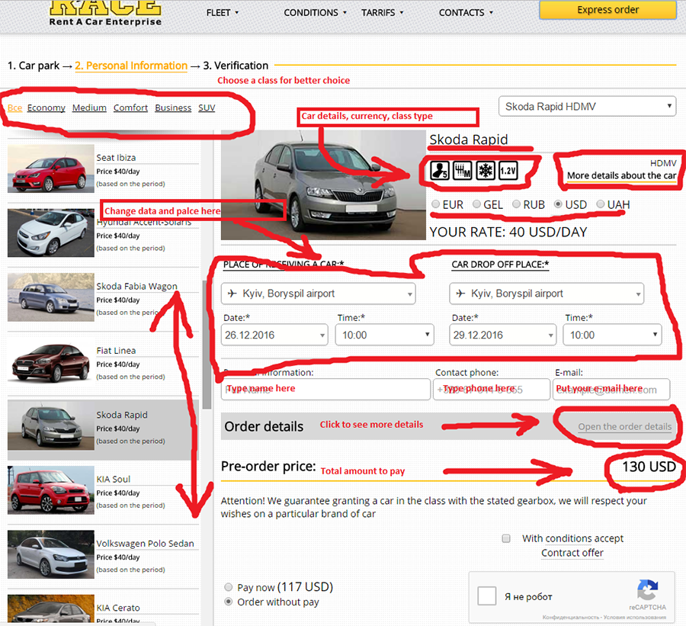Click the Seat Ibiza car thumbnail
This screenshot has width=686, height=626.
pyautogui.click(x=50, y=168)
